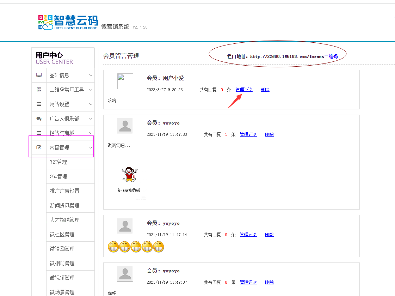Open 新闻资讯管理 submenu item
Screen dimensions: 395x296
coord(64,205)
